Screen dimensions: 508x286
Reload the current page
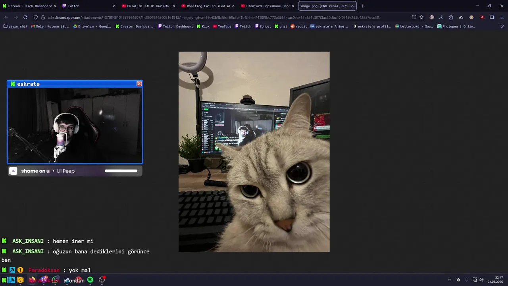[x=25, y=17]
